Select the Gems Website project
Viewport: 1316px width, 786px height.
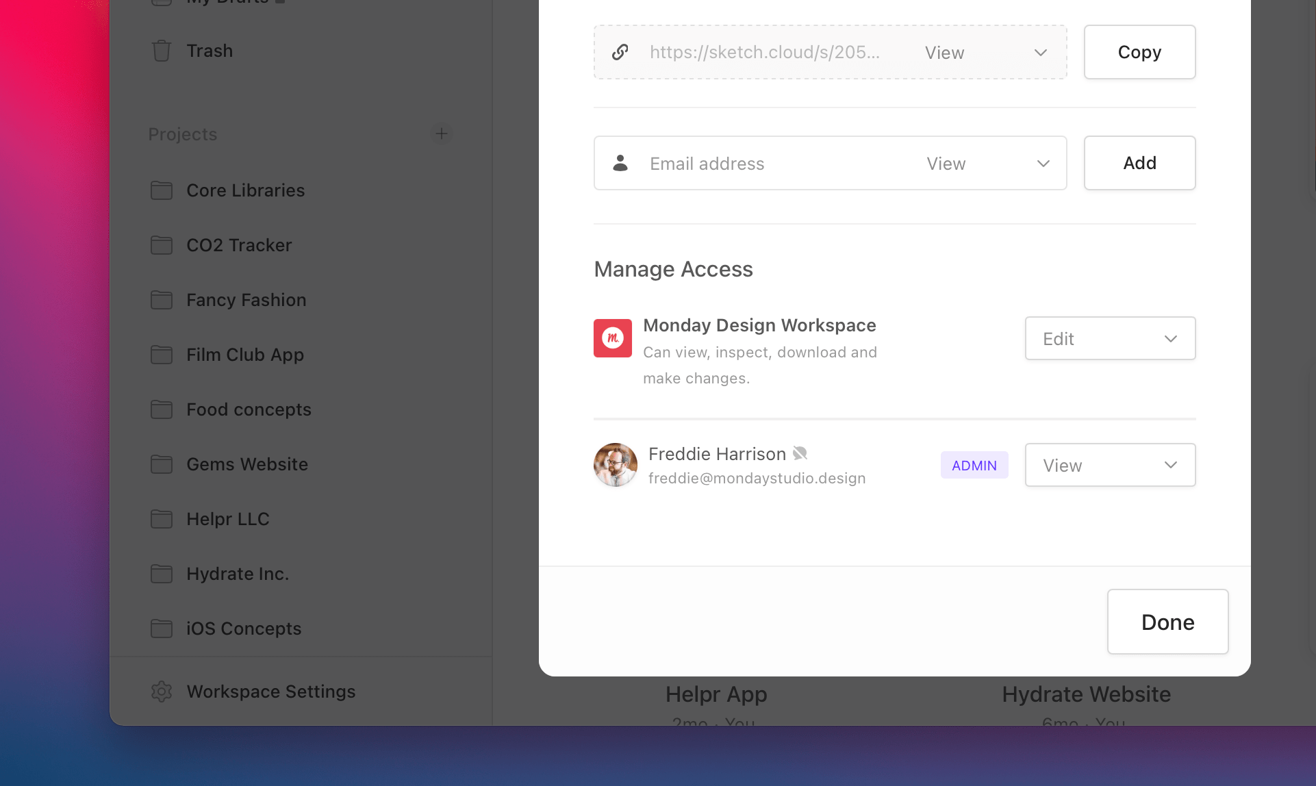(247, 464)
